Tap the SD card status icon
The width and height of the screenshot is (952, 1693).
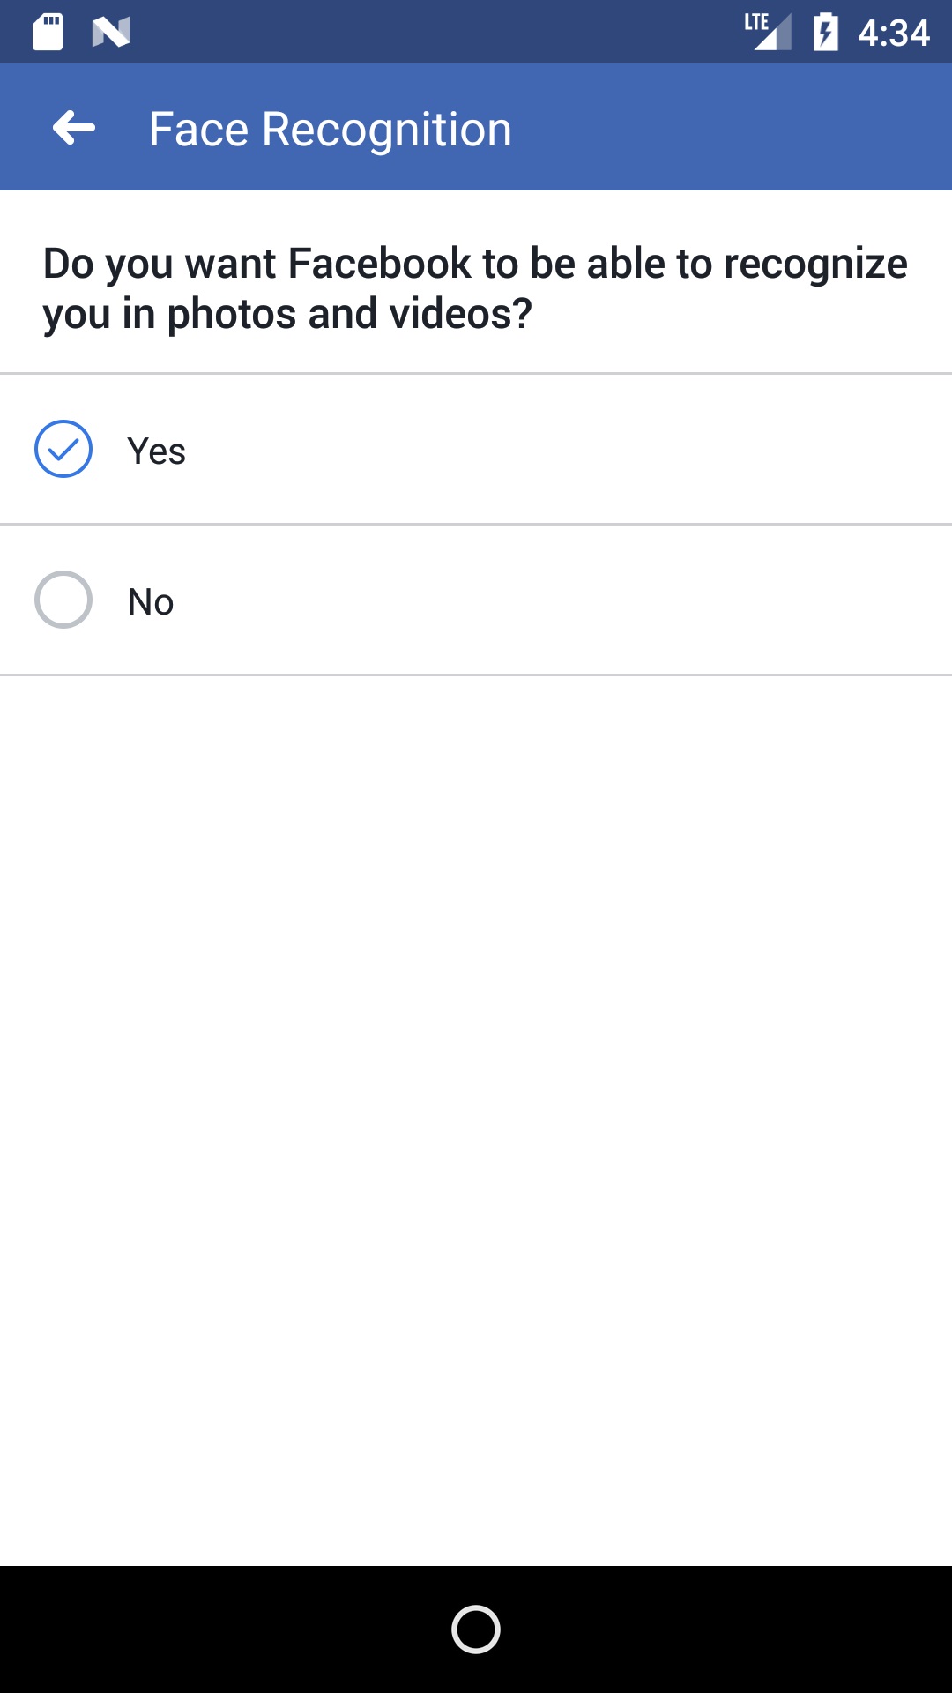coord(48,33)
